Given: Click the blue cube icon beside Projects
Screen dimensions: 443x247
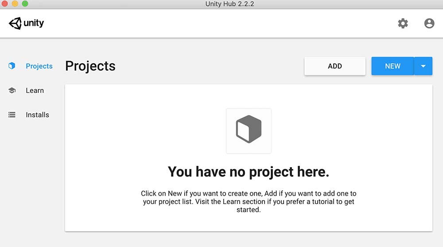Looking at the screenshot, I should pyautogui.click(x=12, y=66).
